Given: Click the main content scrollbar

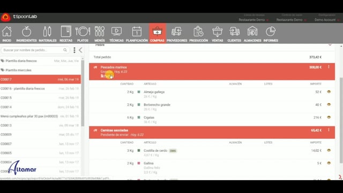Looking at the screenshot, I should 341,120.
